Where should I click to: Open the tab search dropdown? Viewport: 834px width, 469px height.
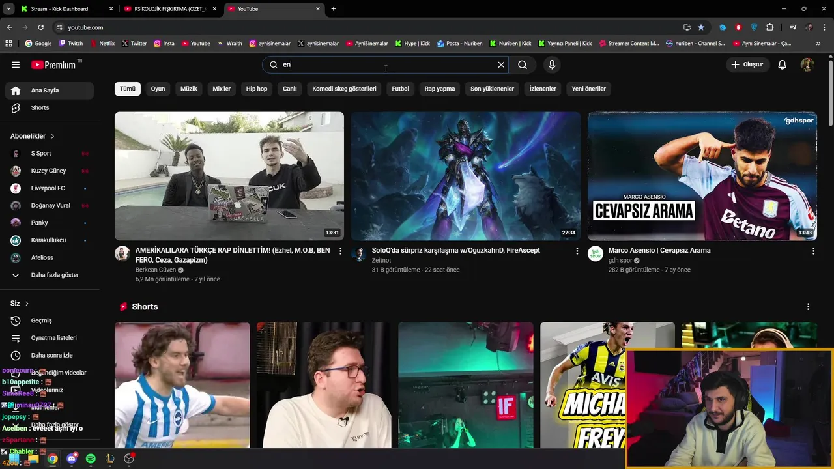pos(8,9)
